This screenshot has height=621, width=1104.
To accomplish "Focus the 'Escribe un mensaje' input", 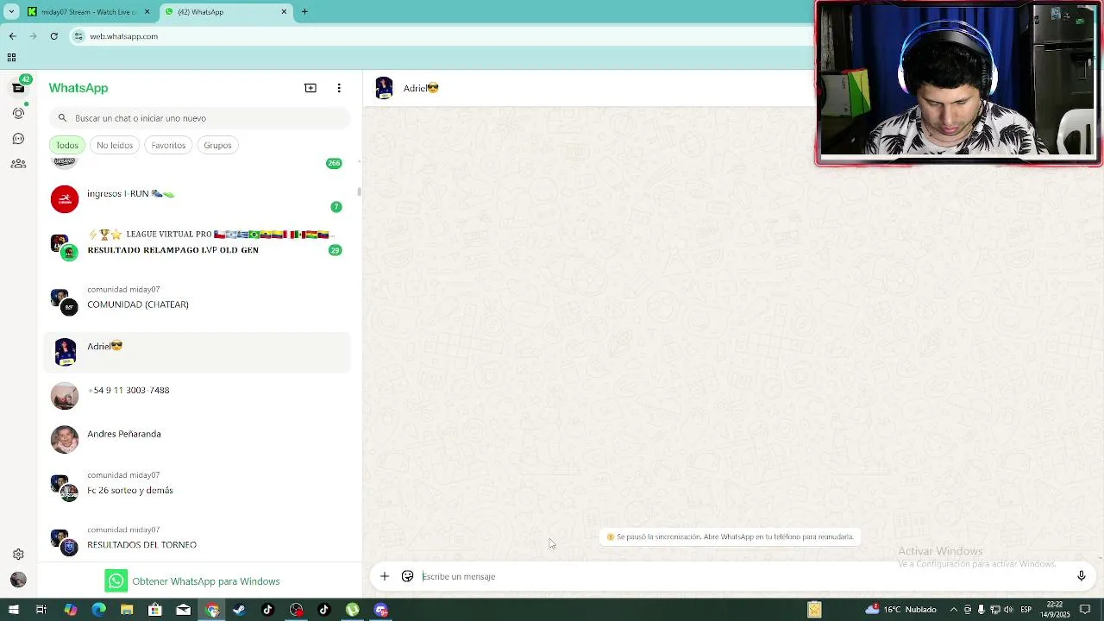I will pos(742,576).
